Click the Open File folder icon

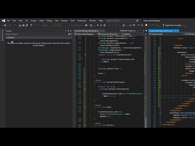[20, 25]
